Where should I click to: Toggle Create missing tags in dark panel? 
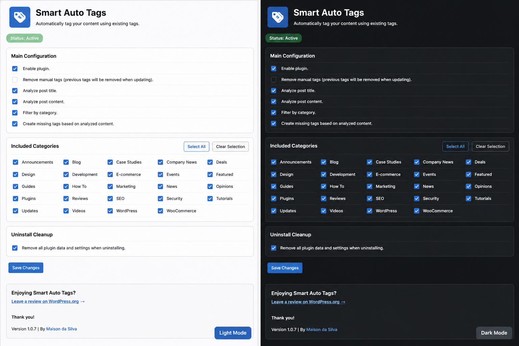274,123
